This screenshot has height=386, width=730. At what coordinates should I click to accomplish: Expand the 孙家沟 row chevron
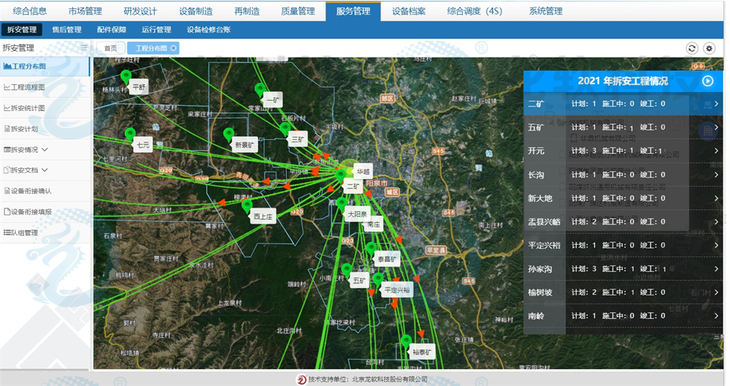(x=716, y=269)
